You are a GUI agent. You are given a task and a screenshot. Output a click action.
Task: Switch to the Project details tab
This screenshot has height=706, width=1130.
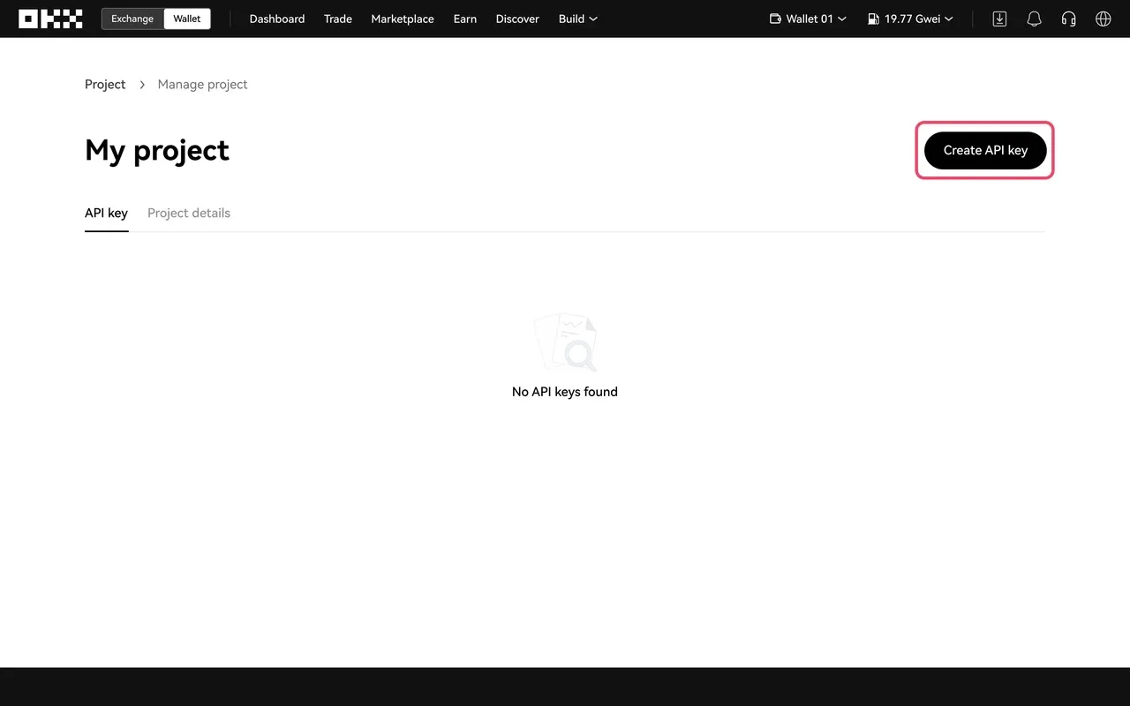189,213
